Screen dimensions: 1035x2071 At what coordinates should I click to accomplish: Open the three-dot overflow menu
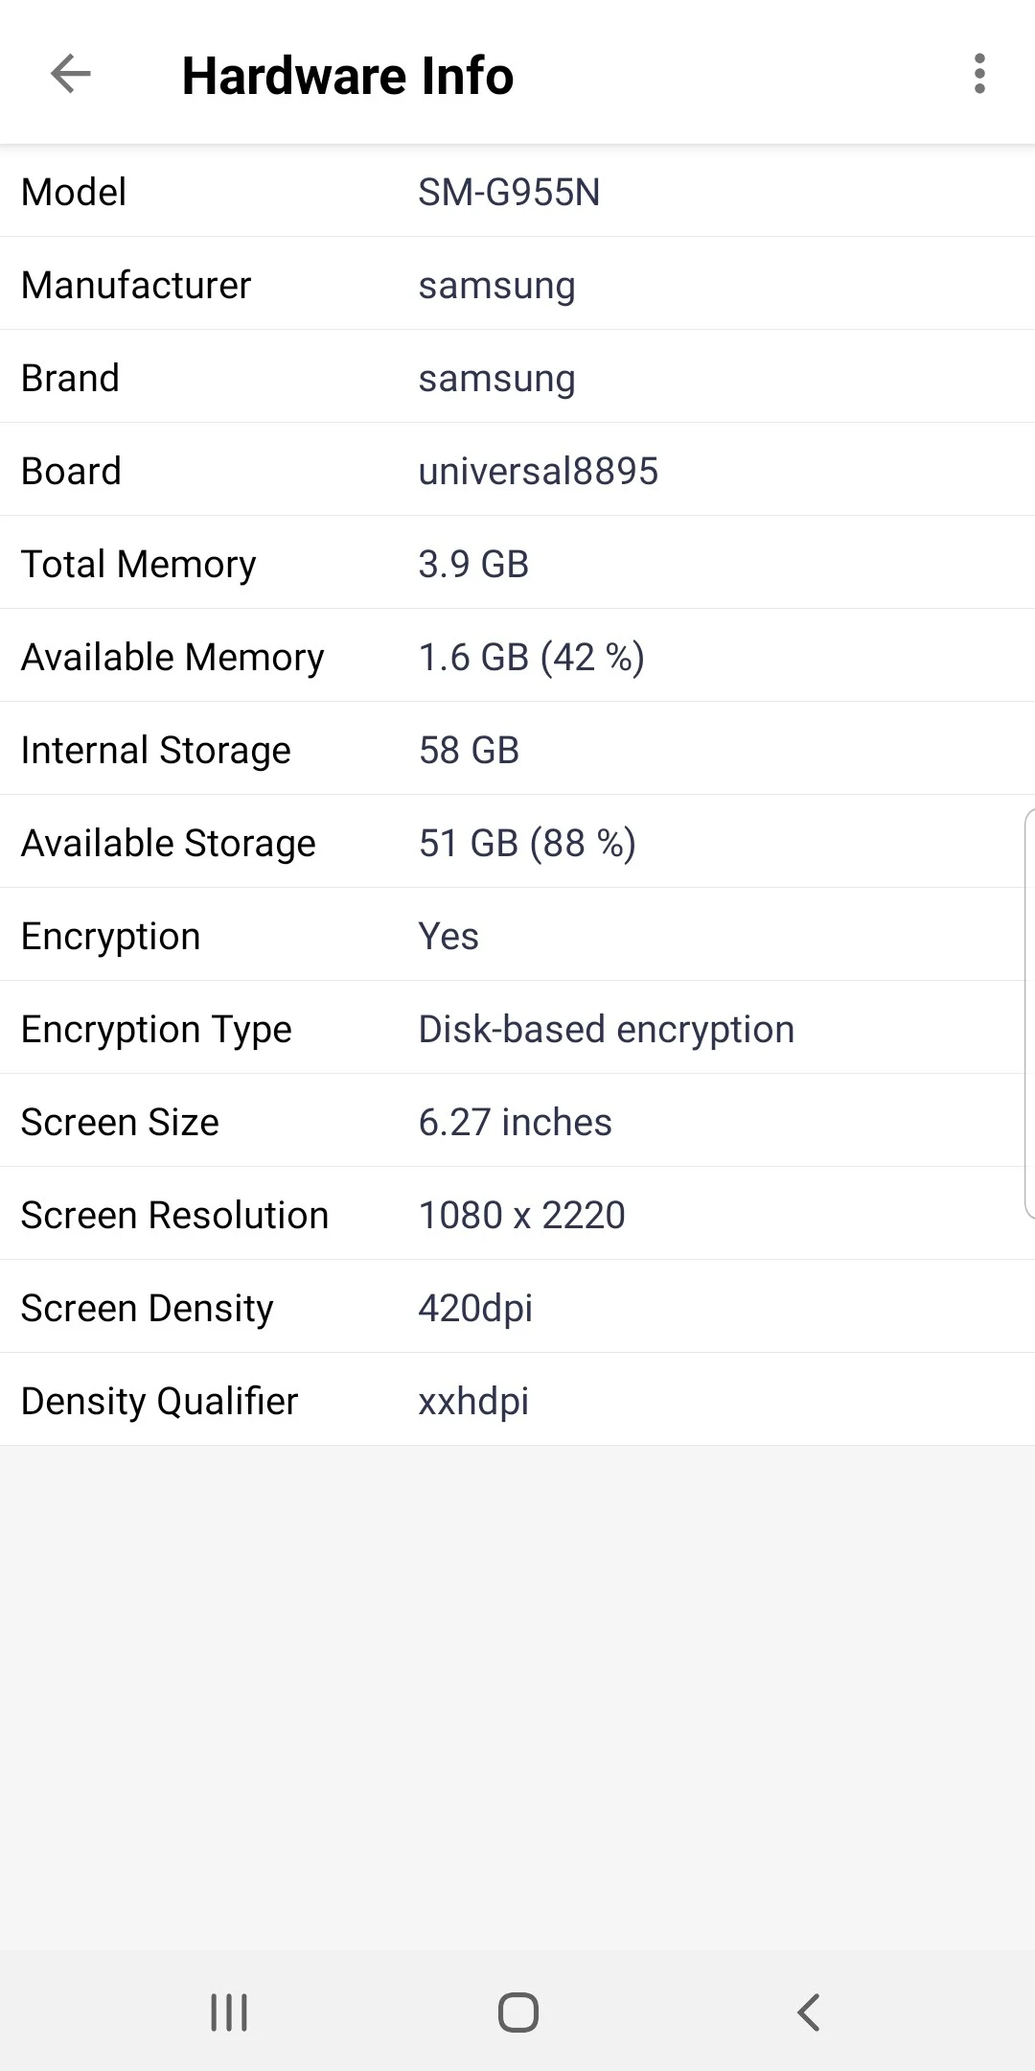click(x=978, y=74)
